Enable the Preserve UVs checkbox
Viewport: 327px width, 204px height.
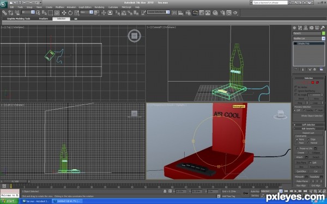(297, 148)
